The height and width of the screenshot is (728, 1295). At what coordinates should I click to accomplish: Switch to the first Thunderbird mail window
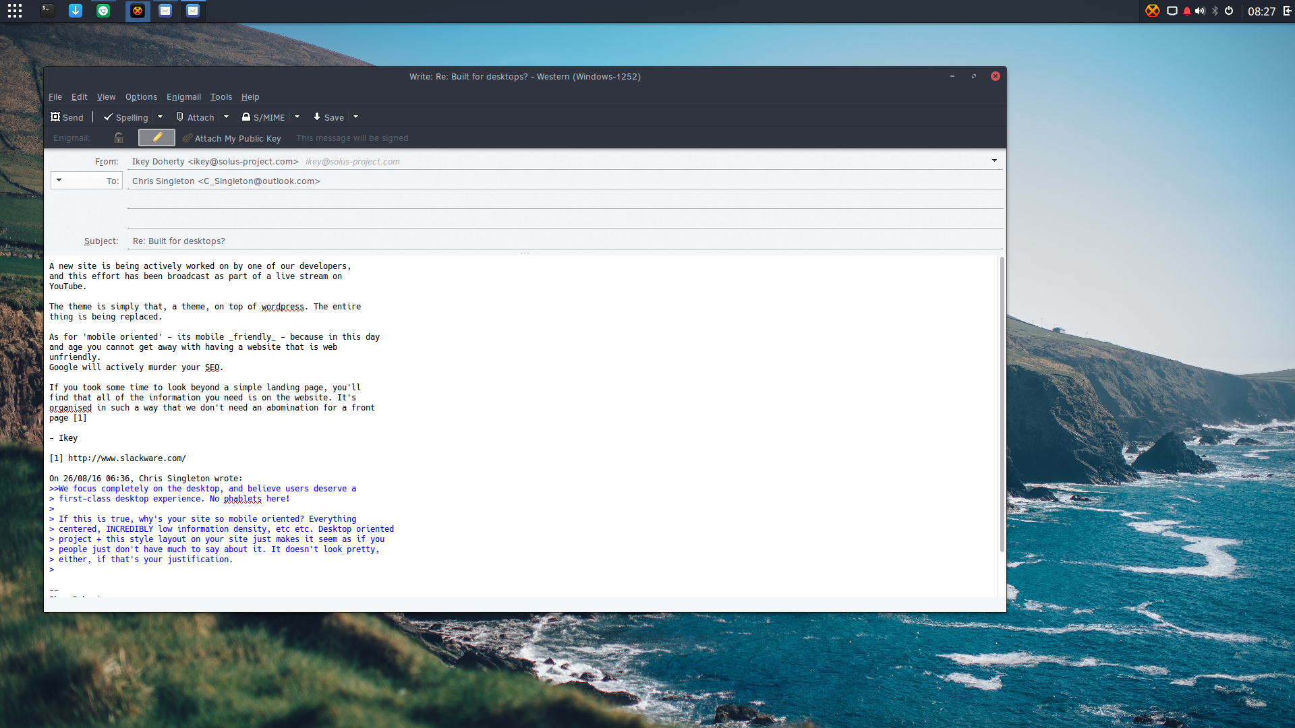point(165,11)
